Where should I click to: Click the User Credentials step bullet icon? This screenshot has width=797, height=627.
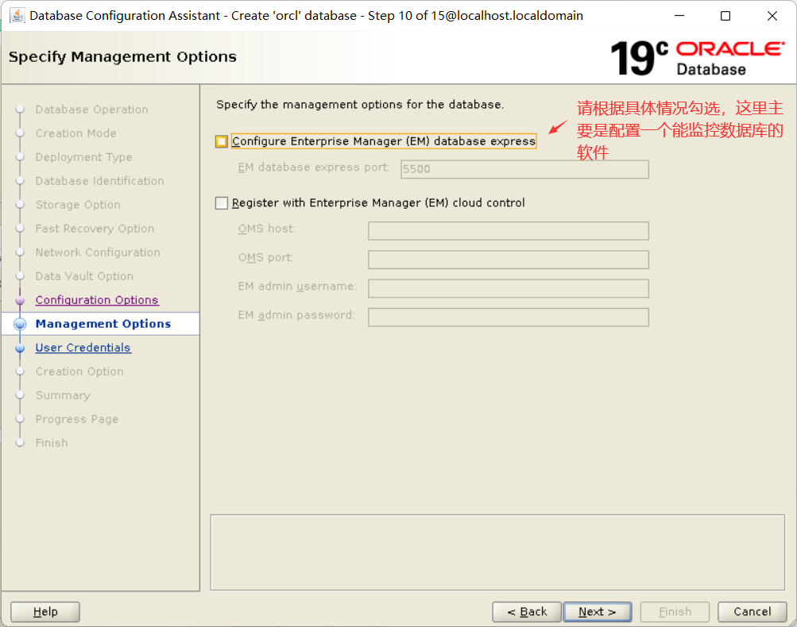21,348
